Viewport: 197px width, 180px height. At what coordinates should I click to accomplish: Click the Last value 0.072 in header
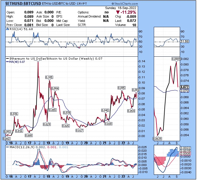[132, 21]
